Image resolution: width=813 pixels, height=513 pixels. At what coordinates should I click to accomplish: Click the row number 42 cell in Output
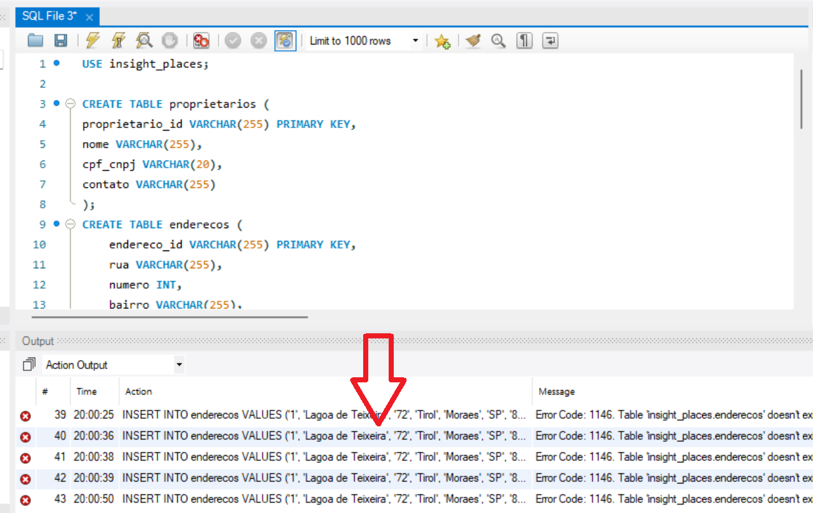coord(60,478)
